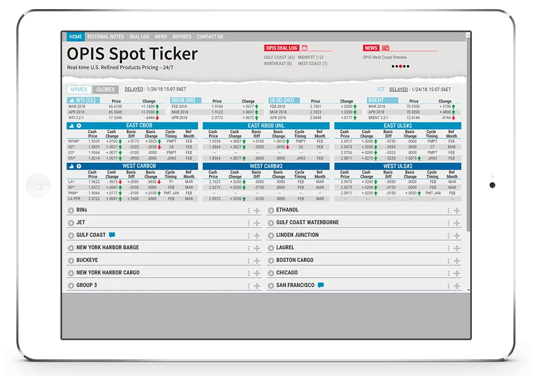The height and width of the screenshot is (376, 535).
Task: Click the tablet home button
Action: pos(38,185)
